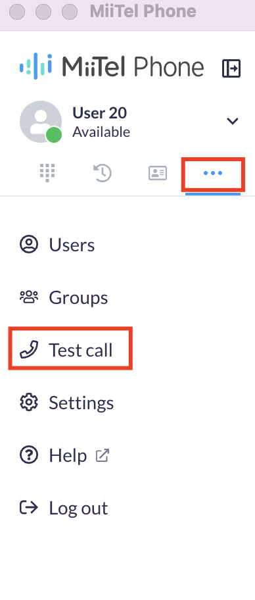The width and height of the screenshot is (255, 600).
Task: Open the dial pad tab
Action: 47,173
